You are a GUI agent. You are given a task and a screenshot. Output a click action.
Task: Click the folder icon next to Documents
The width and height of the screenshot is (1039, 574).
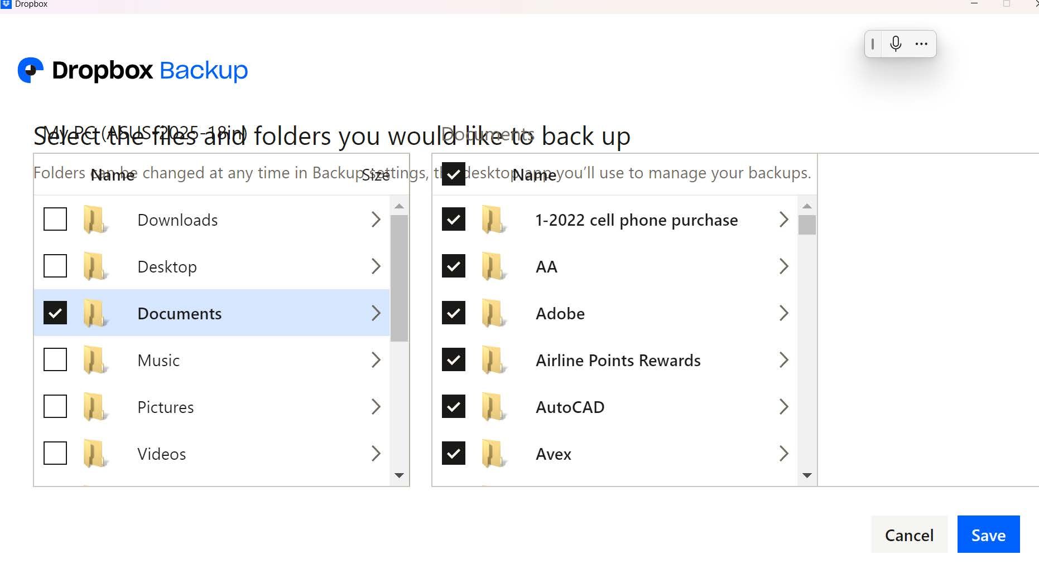(95, 313)
